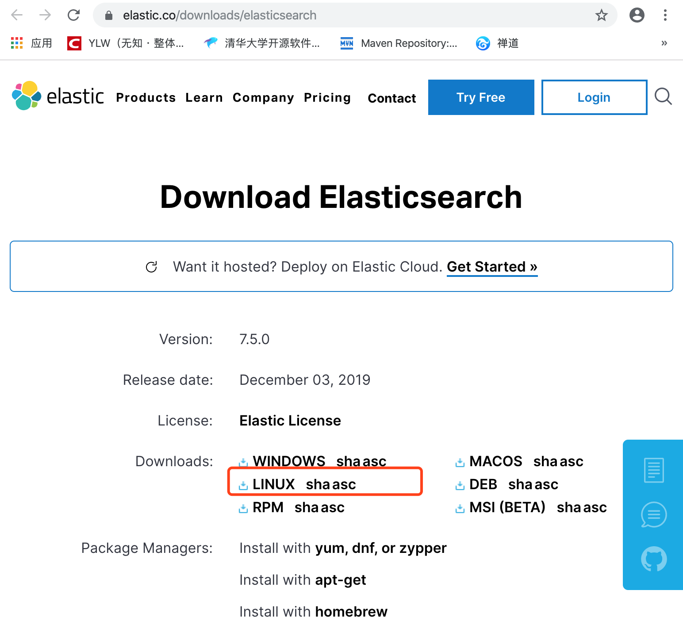Open the YLW bookmark
Screen dimensions: 683x621
point(125,43)
